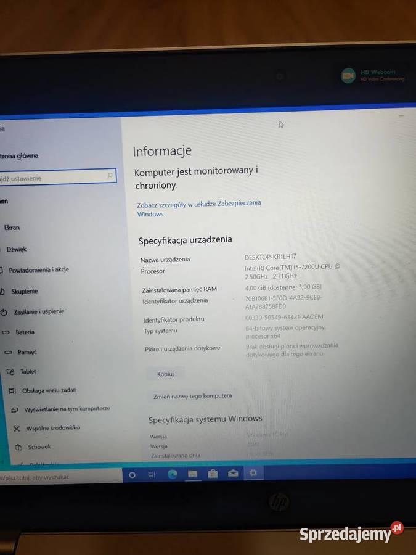Click the multitasking icon beside Obsługa wielu zadań
The height and width of the screenshot is (555, 416).
coord(12,391)
